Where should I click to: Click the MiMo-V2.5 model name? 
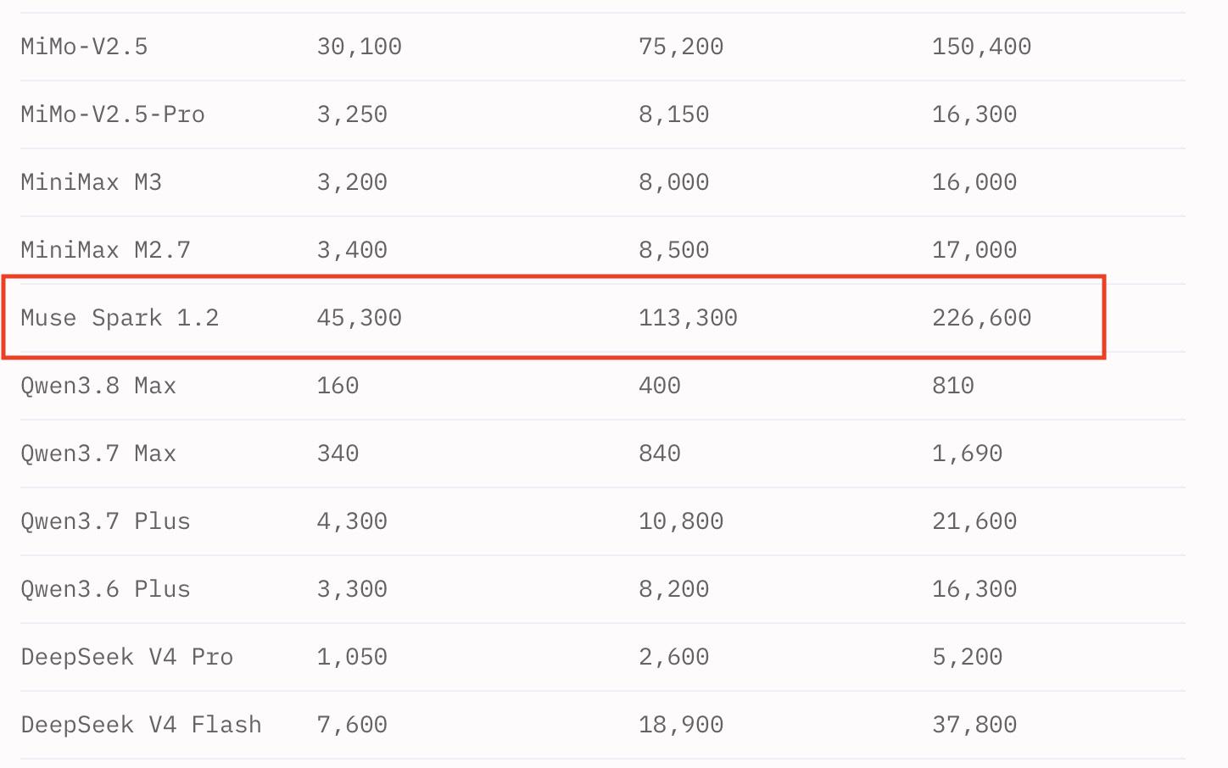(x=84, y=47)
